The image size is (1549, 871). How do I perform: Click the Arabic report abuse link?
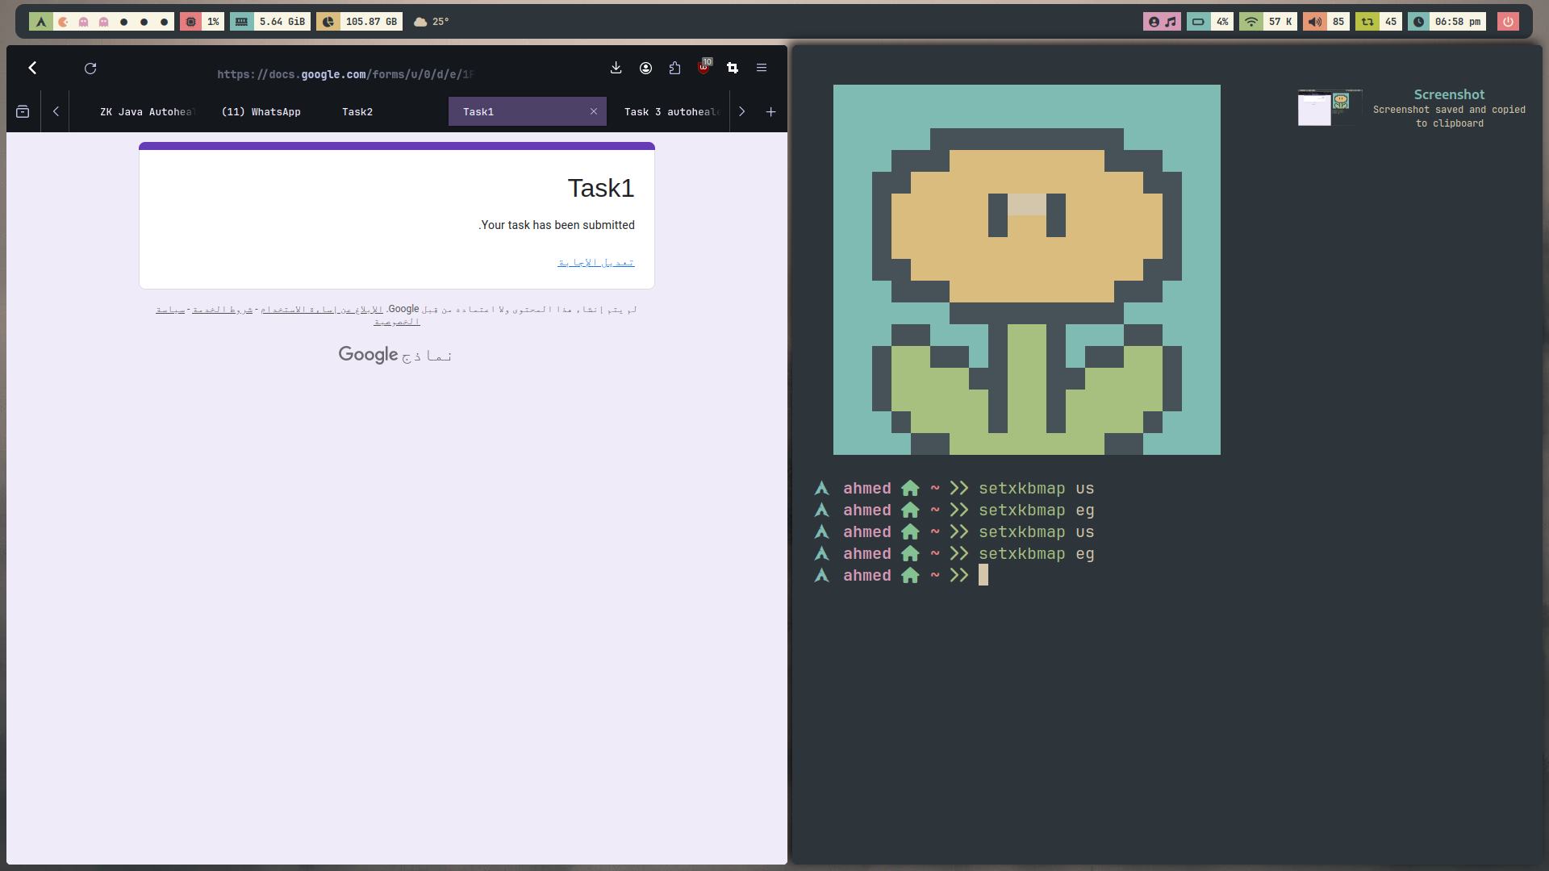pos(322,310)
